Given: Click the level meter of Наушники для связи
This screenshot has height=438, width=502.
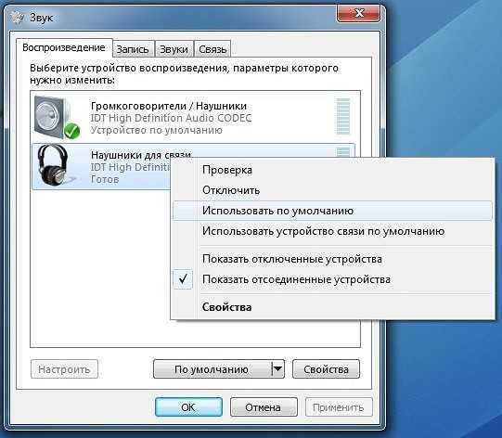Looking at the screenshot, I should [343, 152].
